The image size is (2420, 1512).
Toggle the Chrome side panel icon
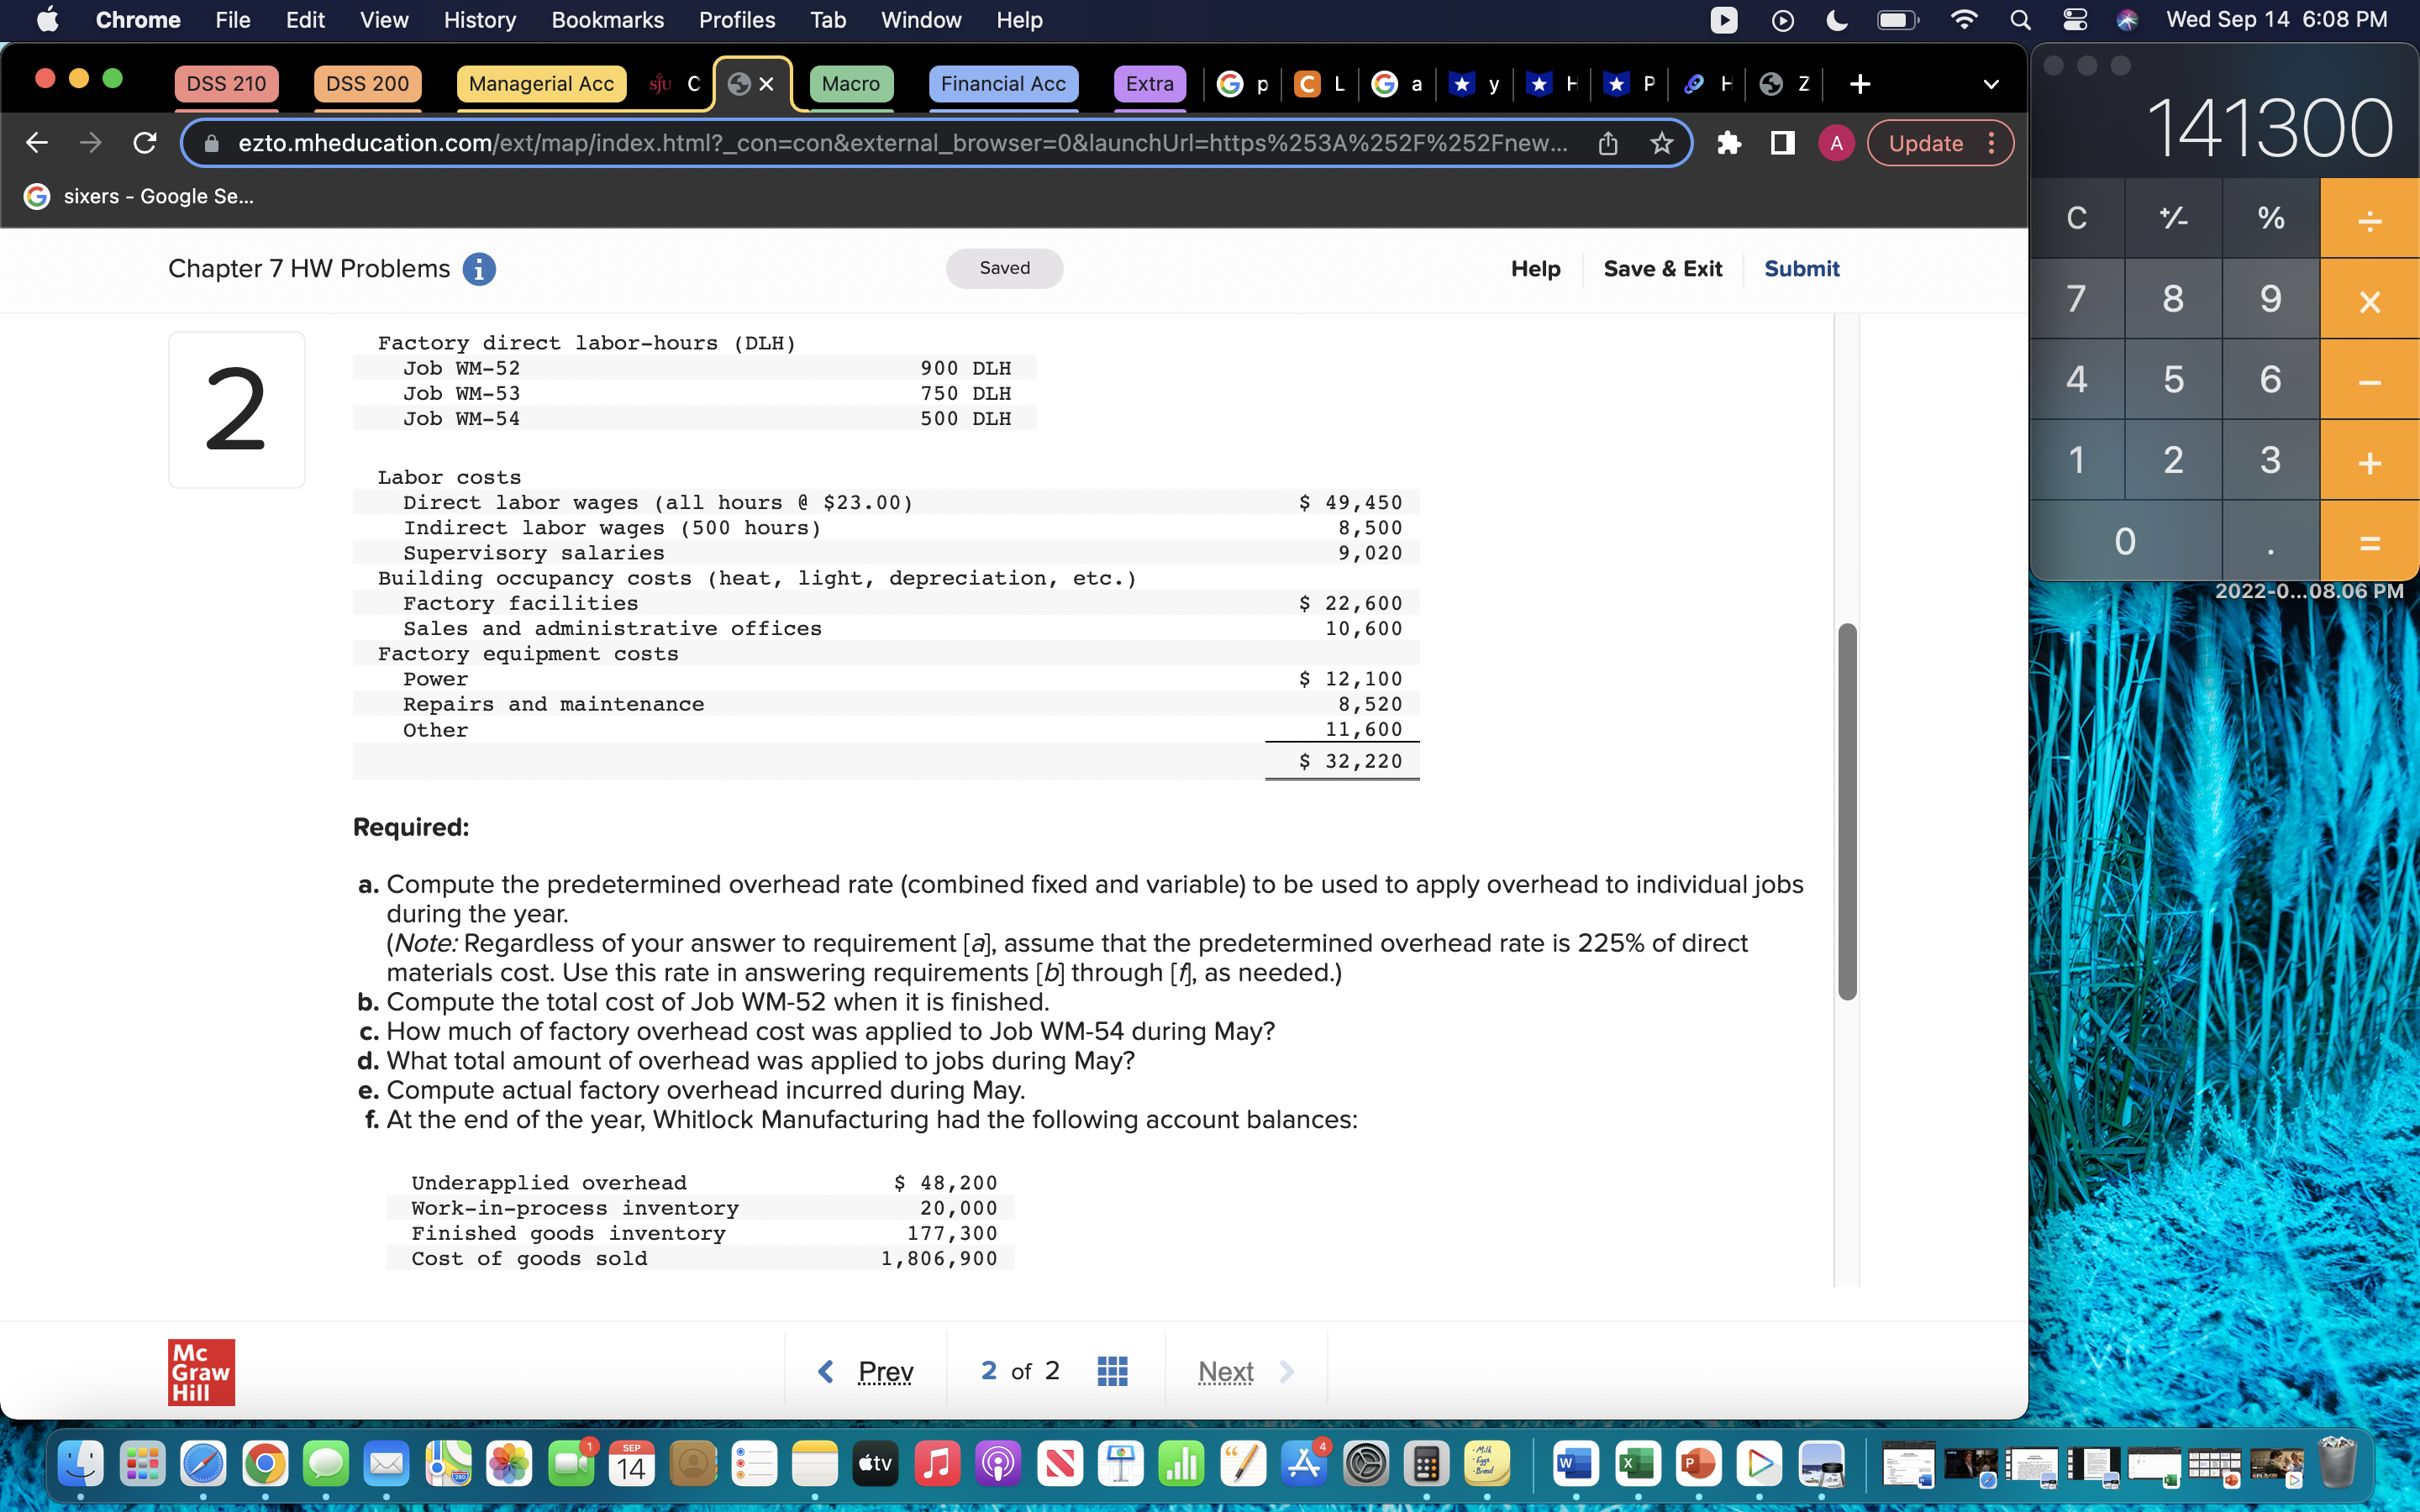click(x=1782, y=143)
